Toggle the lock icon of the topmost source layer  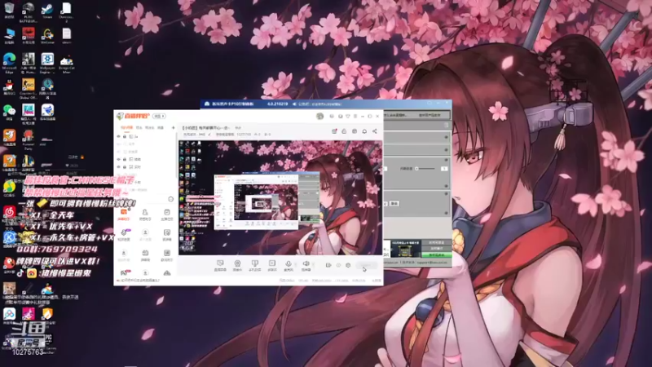click(x=125, y=136)
